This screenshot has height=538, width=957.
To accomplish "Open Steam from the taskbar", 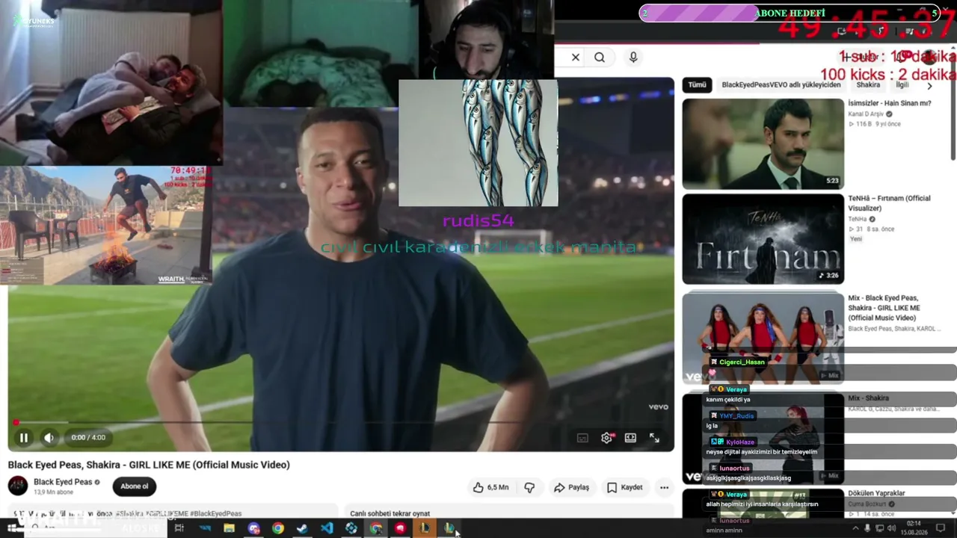I will pos(302,528).
